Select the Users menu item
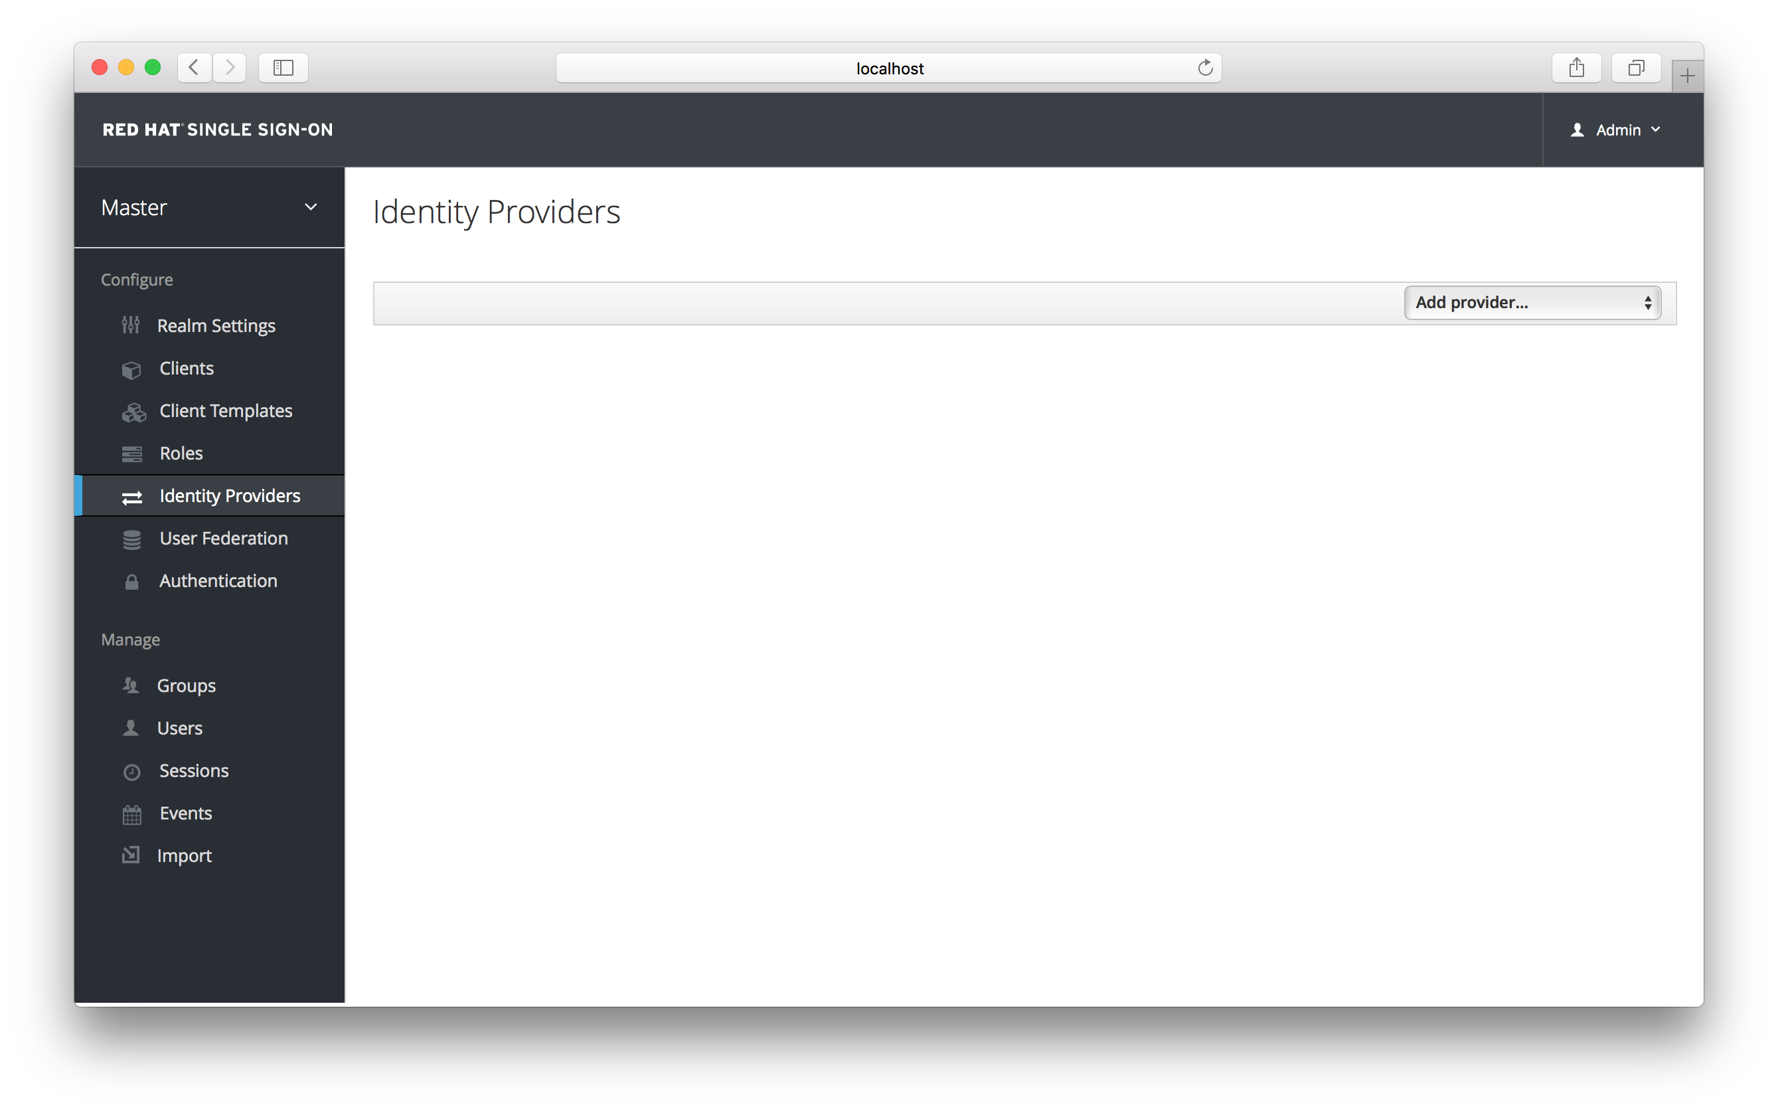 click(179, 727)
